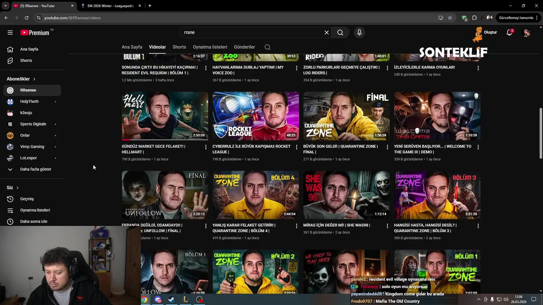
Task: Open League of Legends taskbar icon
Action: pos(185,299)
